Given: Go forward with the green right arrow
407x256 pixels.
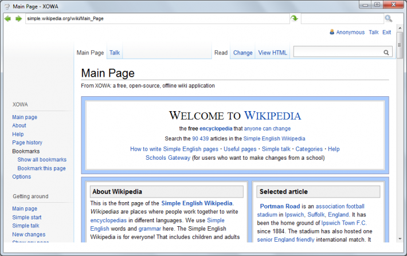Looking at the screenshot, I should [18, 19].
